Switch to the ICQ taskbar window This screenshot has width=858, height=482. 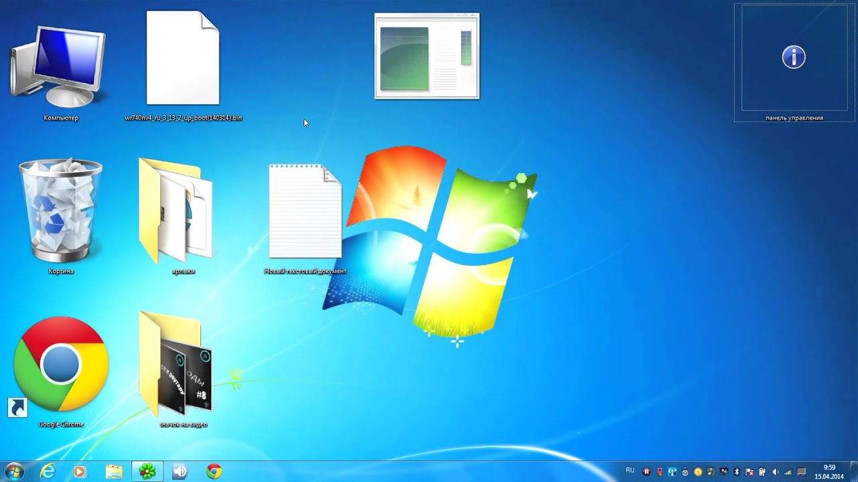tap(147, 471)
